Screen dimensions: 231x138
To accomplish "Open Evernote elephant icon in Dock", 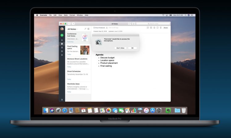I will (x=168, y=110).
